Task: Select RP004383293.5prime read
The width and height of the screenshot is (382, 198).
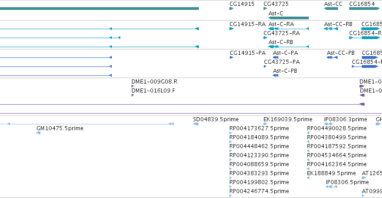Action: point(259,173)
